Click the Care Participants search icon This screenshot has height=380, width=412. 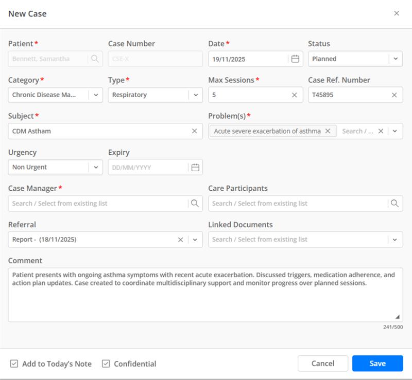[x=394, y=203]
